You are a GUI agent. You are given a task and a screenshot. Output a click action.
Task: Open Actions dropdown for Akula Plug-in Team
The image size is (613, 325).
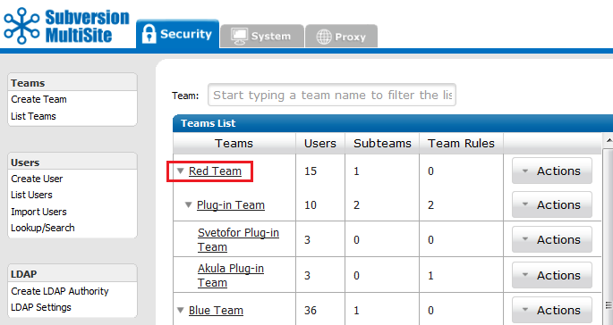pyautogui.click(x=552, y=276)
